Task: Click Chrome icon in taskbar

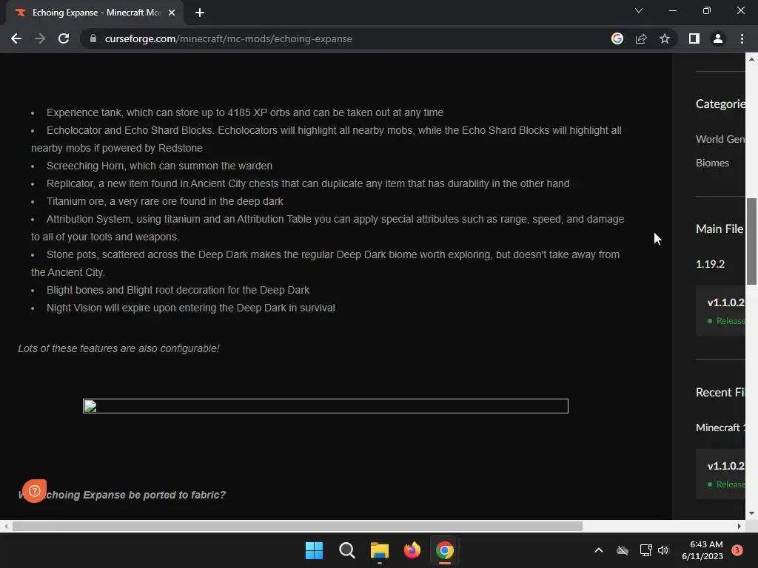Action: 444,550
